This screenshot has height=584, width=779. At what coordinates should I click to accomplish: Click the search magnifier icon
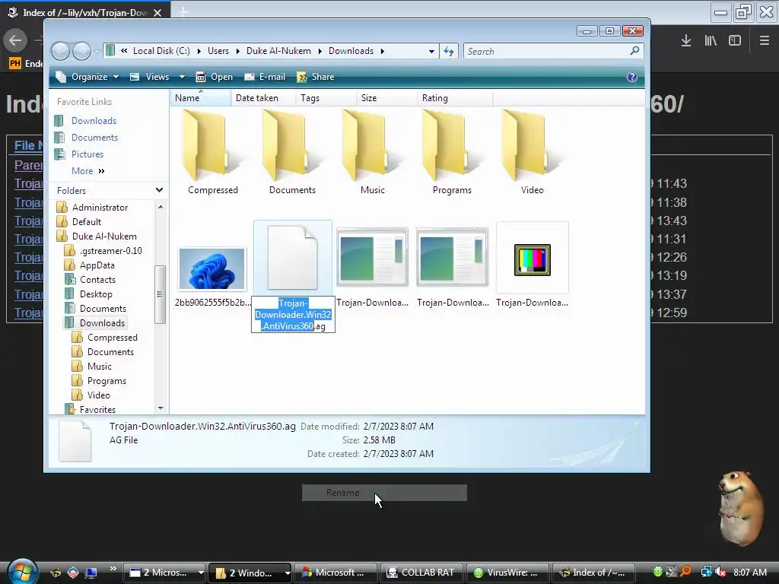click(x=634, y=51)
